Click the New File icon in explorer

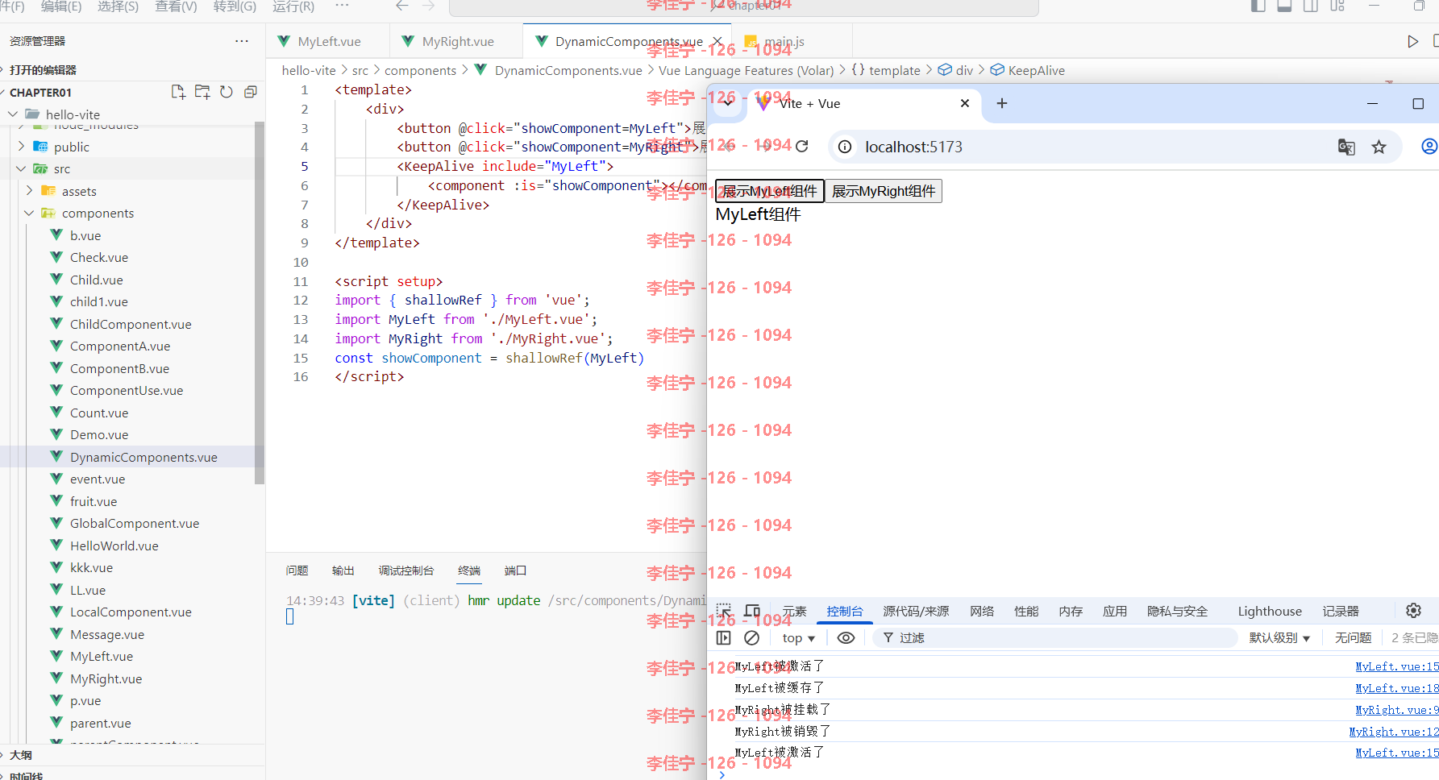click(x=178, y=92)
